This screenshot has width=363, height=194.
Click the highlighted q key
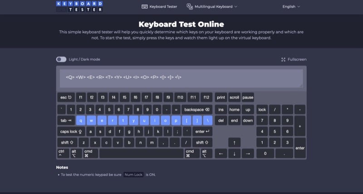(x=81, y=121)
